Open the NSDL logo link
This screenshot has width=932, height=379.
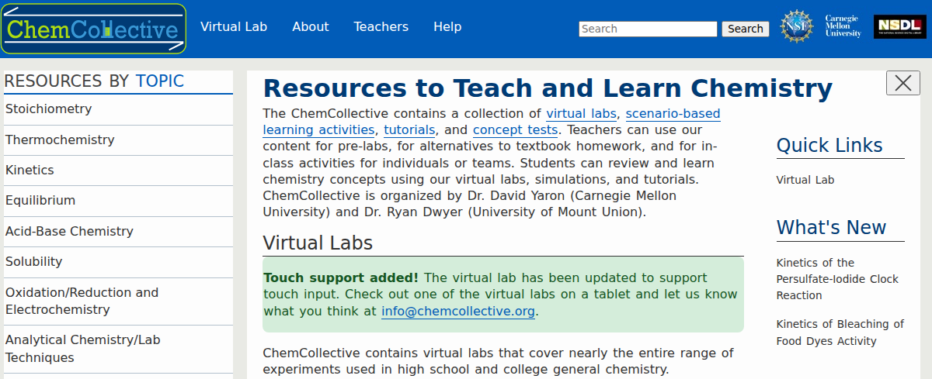[899, 27]
